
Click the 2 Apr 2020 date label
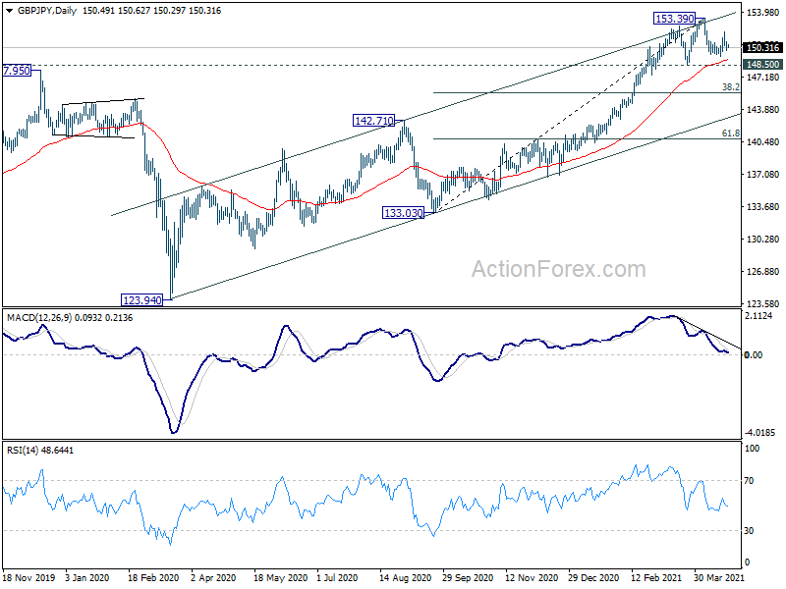tap(213, 577)
